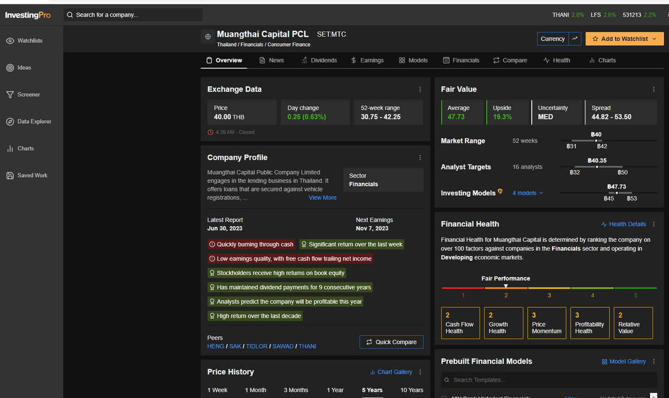Image resolution: width=669 pixels, height=398 pixels.
Task: Click Quickly burning through cash warning tag
Action: tap(251, 244)
